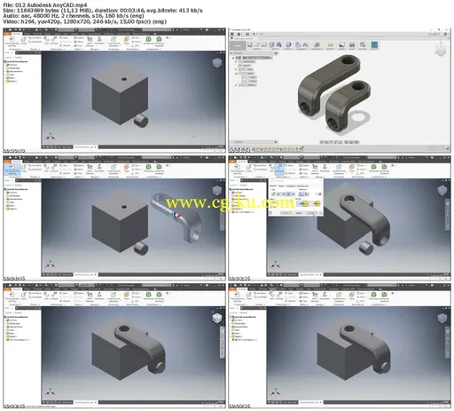The height and width of the screenshot is (411, 454).
Task: Toggle the second body's lightbulb in the Fusion 360 browser
Action: tap(243, 81)
